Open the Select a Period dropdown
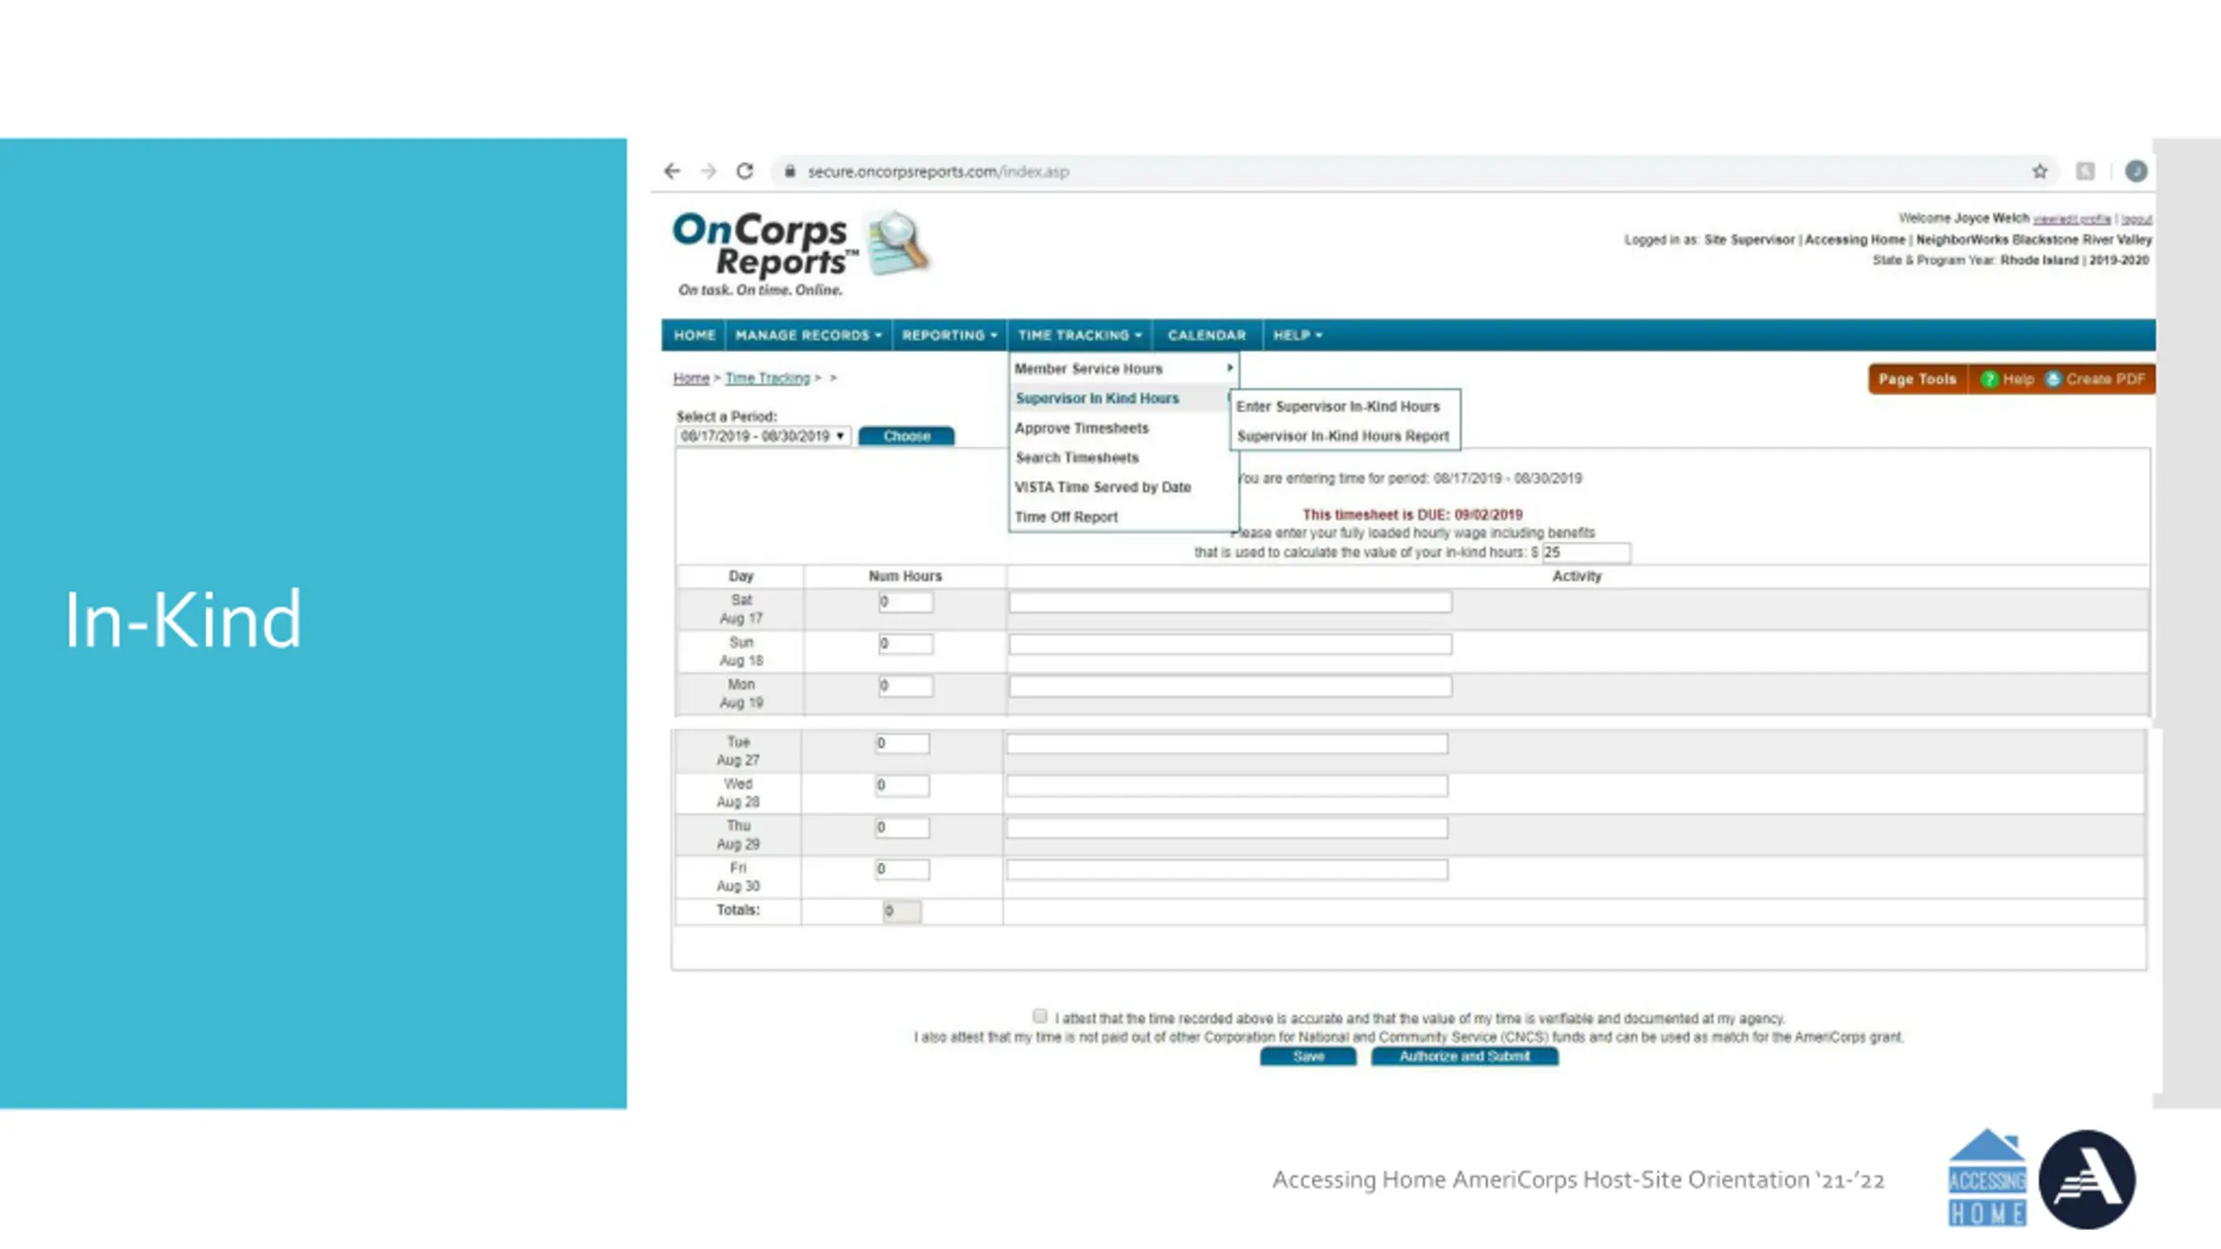 point(763,436)
